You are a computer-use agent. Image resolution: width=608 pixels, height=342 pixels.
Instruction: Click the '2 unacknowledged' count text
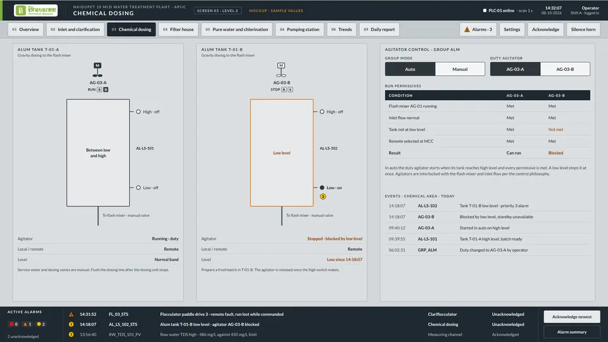click(23, 336)
